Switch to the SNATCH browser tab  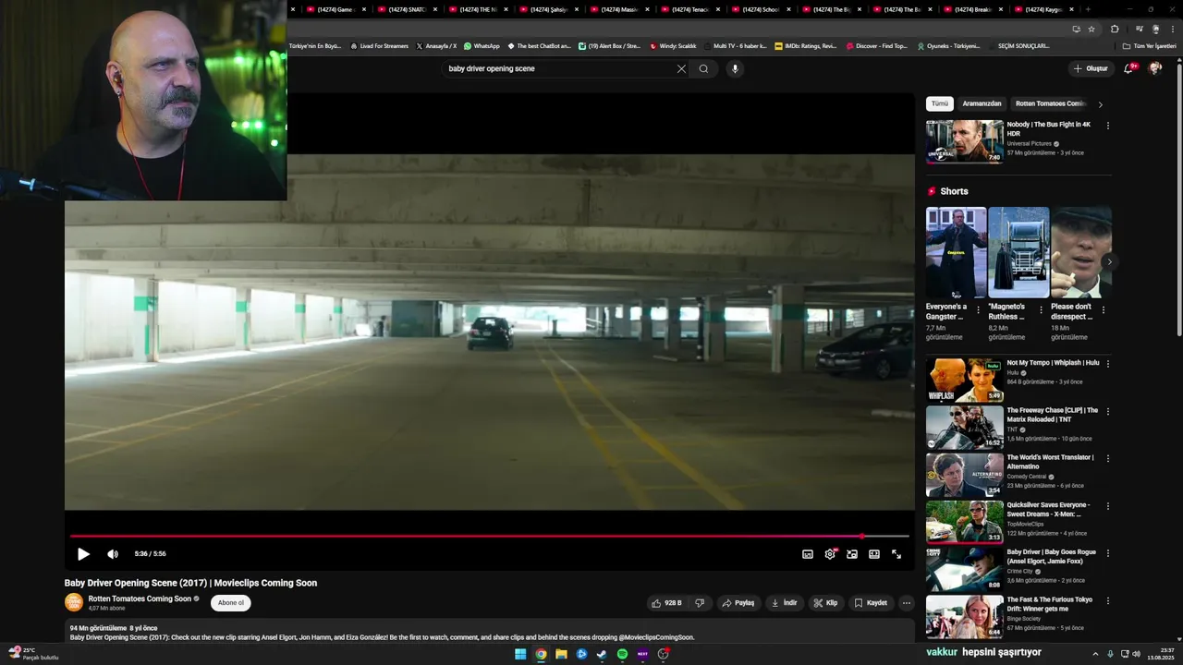point(406,9)
